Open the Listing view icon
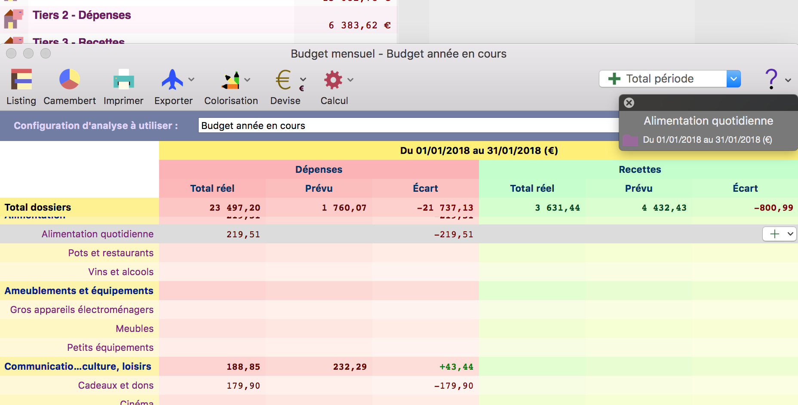 point(21,80)
